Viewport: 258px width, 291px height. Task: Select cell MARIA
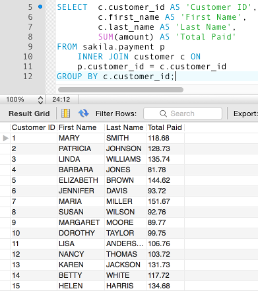(81, 201)
